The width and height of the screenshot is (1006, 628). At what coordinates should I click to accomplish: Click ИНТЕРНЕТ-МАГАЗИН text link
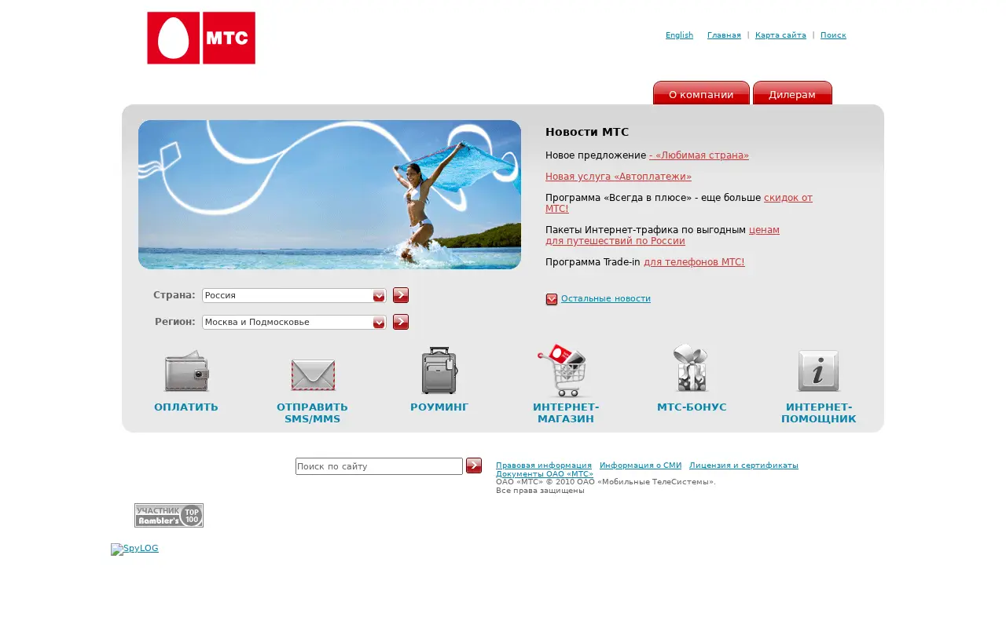[x=566, y=413]
